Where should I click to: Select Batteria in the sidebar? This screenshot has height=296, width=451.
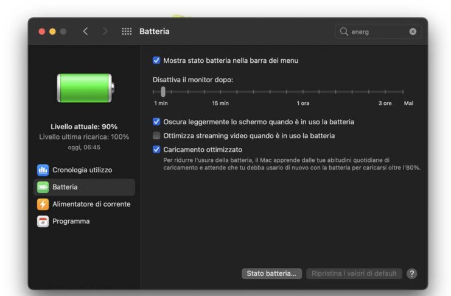tap(84, 187)
